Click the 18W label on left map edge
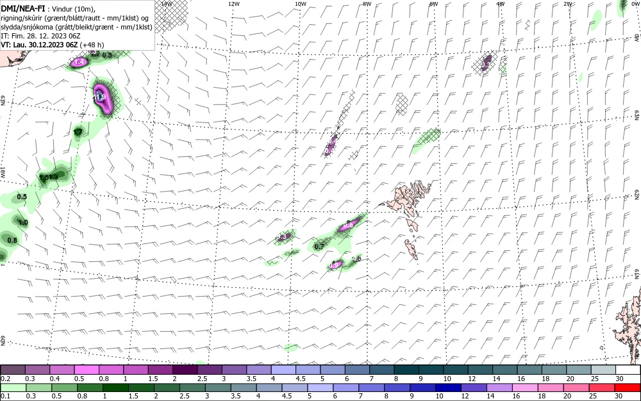Image resolution: width=641 pixels, height=401 pixels. tap(3, 171)
